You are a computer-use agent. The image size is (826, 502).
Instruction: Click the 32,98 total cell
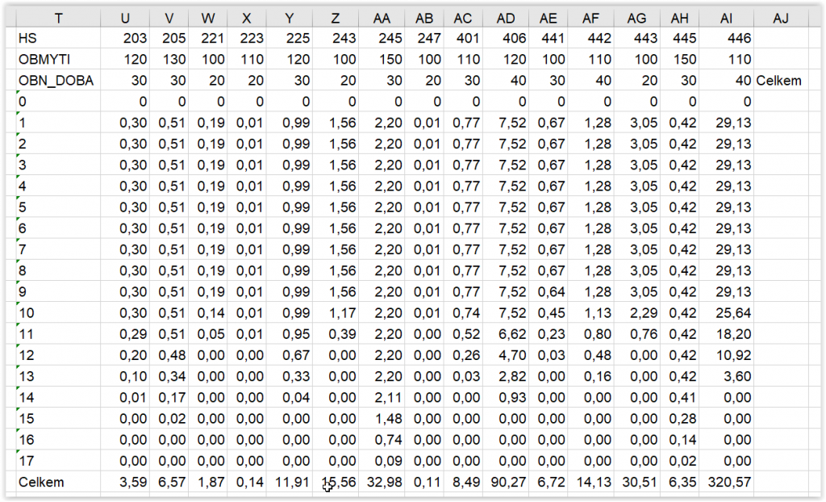pos(382,482)
